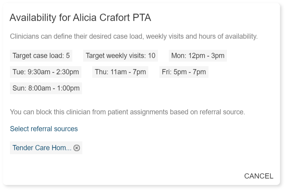Click the Availability for Alicia Crafort PTA title
This screenshot has width=286, height=191.
[80, 18]
